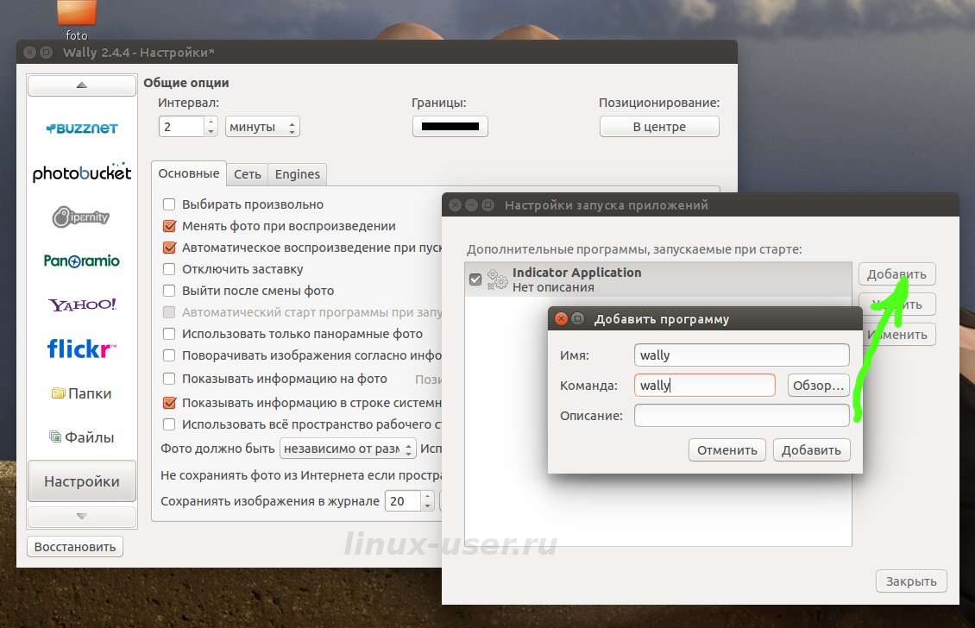
Task: Switch to the Engines tab
Action: pos(297,175)
